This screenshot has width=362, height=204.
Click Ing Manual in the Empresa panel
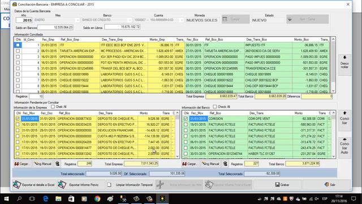(43, 164)
